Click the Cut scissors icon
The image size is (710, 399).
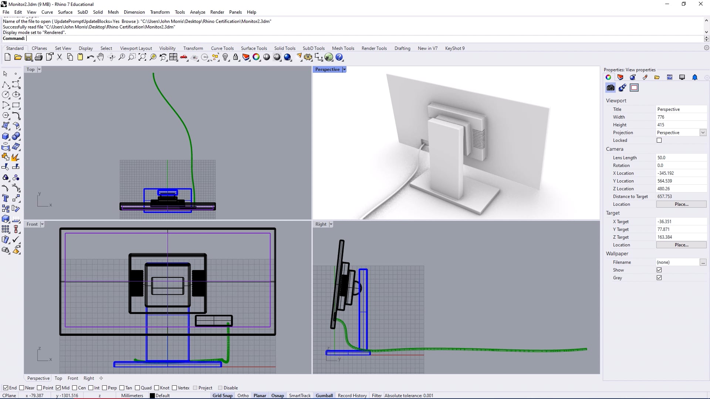[x=60, y=57]
